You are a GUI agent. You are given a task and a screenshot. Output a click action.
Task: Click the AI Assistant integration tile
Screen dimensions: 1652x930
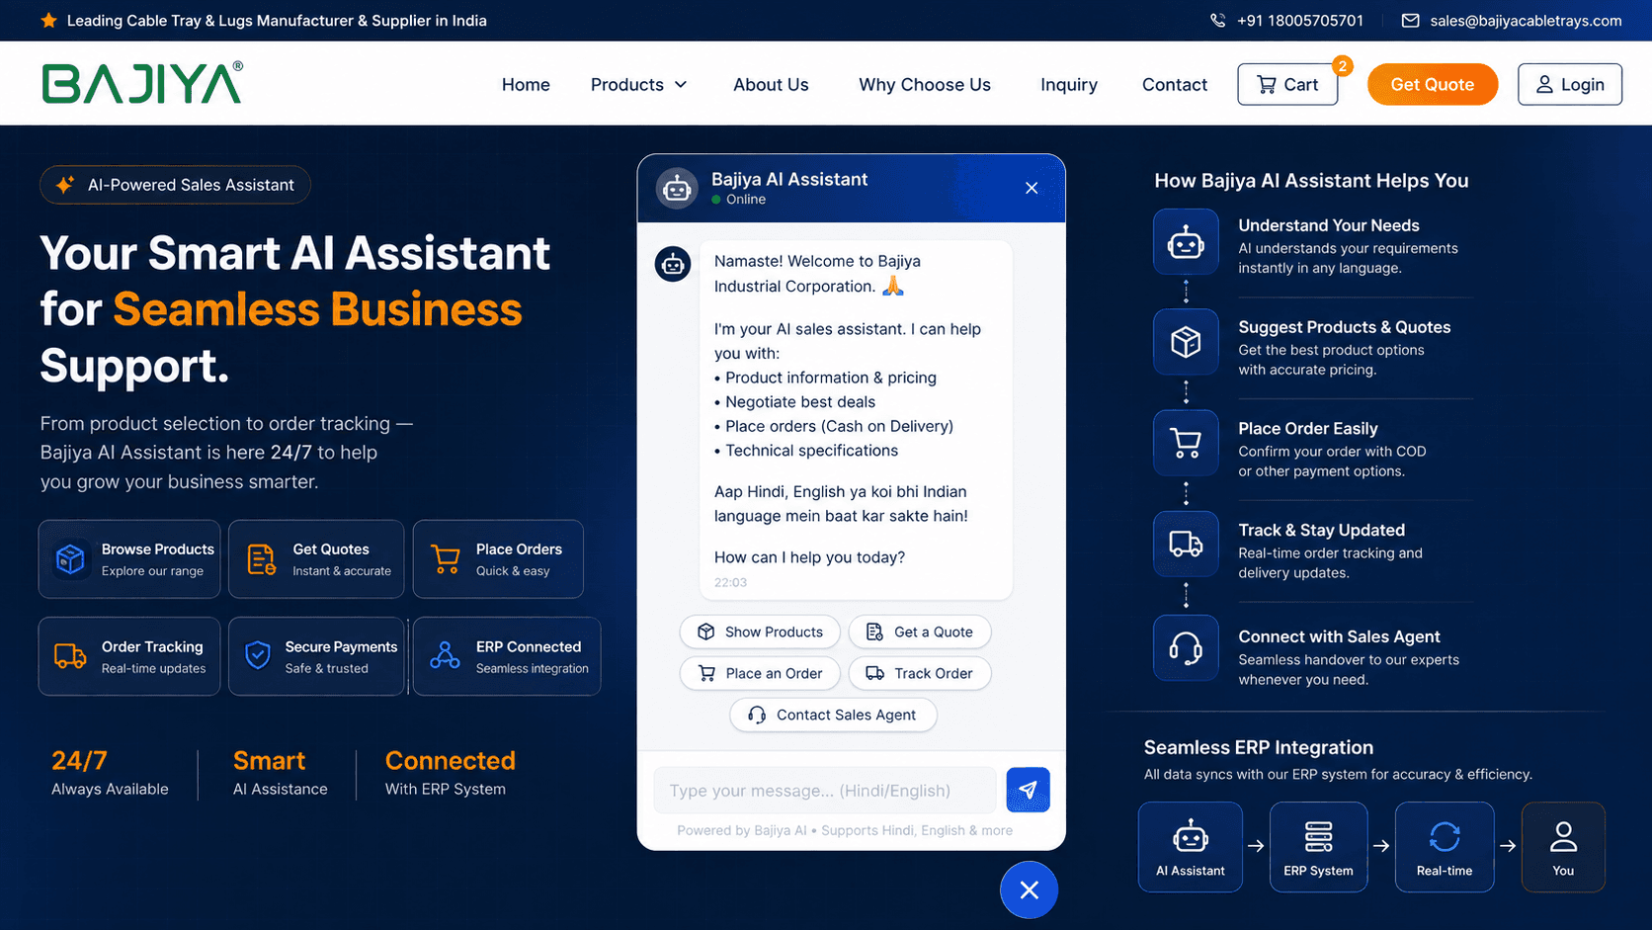click(1191, 847)
